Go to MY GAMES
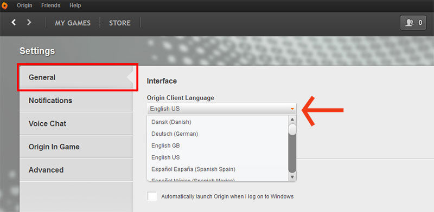Image resolution: width=434 pixels, height=212 pixels. (73, 23)
